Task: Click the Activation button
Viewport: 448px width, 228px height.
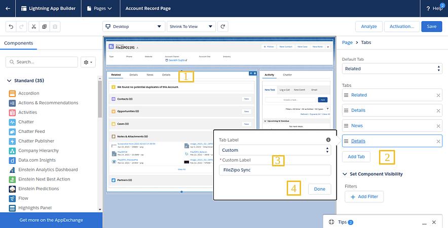Action: pos(402,26)
